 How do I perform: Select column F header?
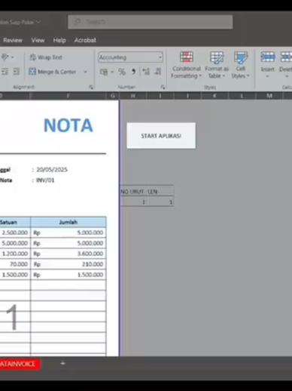click(x=68, y=96)
